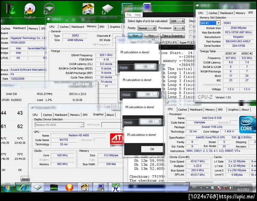Click the Package value Socket 1156 LGA
The image size is (257, 201).
[212, 127]
